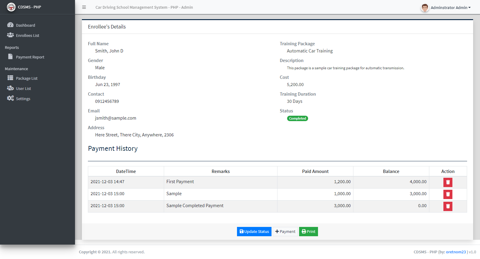Click the Paid Amount column header

click(x=315, y=171)
